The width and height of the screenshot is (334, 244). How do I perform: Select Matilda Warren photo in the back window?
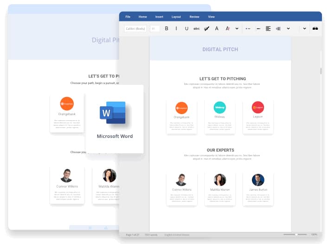[109, 176]
